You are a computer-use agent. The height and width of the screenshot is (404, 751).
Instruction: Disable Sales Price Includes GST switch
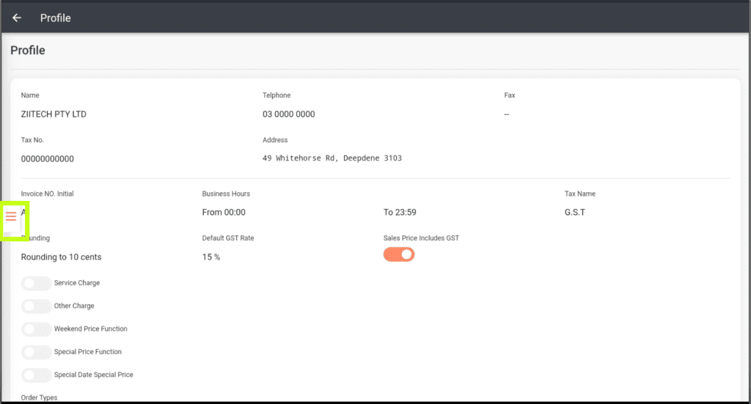click(x=399, y=254)
